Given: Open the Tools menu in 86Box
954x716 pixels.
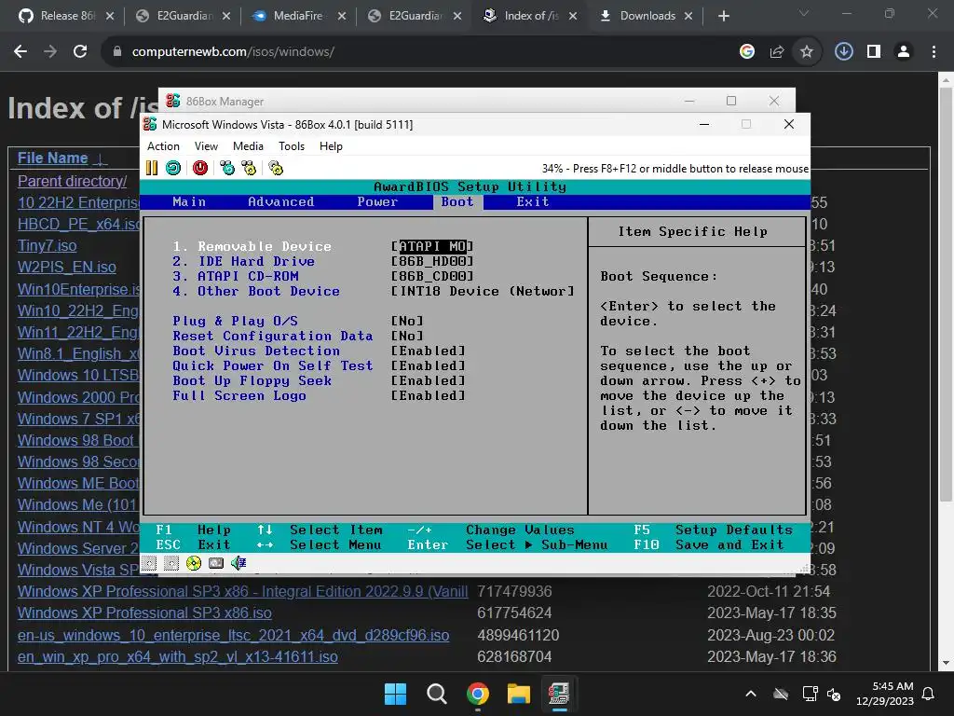Looking at the screenshot, I should click(x=292, y=146).
